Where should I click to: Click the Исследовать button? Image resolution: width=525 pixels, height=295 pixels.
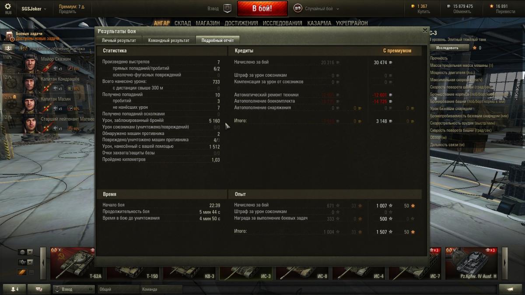click(447, 48)
